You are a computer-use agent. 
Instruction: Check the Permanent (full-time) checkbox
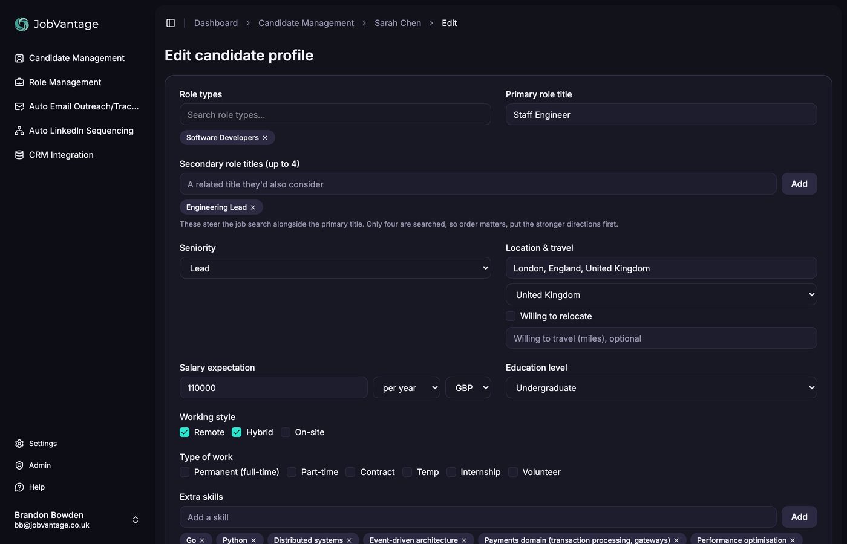point(185,472)
